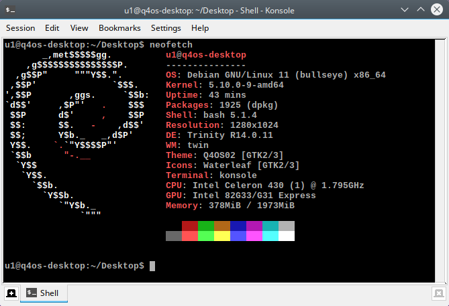Maximize window with the up chevron button
This screenshot has height=306, width=449.
pyautogui.click(x=421, y=10)
